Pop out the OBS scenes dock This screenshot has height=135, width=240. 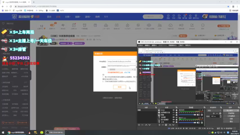tap(156, 107)
